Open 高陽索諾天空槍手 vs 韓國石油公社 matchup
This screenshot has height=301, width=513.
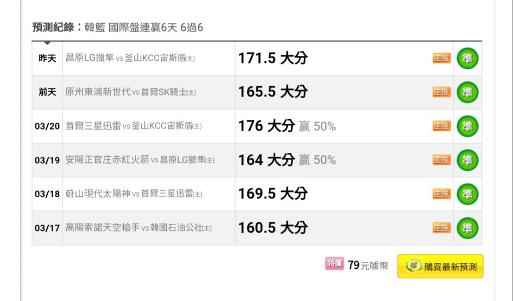click(138, 228)
